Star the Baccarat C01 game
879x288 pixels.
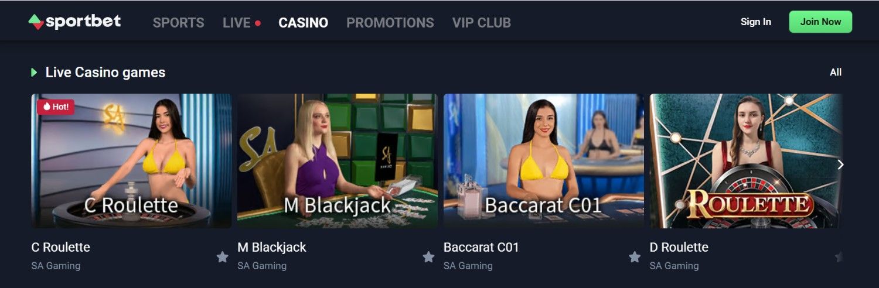[635, 256]
